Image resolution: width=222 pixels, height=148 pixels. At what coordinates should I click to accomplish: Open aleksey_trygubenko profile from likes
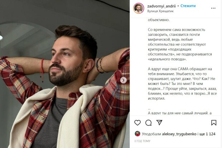tap(179, 134)
